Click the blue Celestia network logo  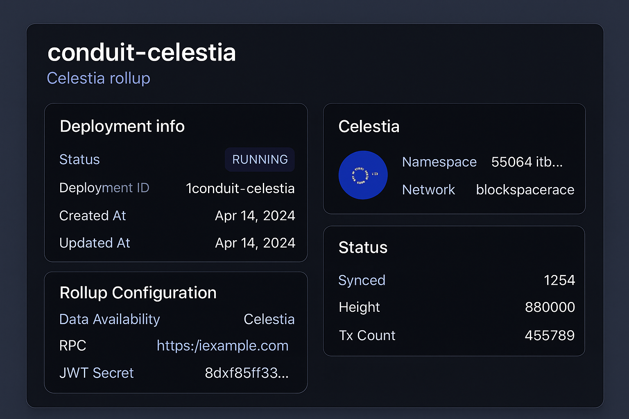[363, 175]
